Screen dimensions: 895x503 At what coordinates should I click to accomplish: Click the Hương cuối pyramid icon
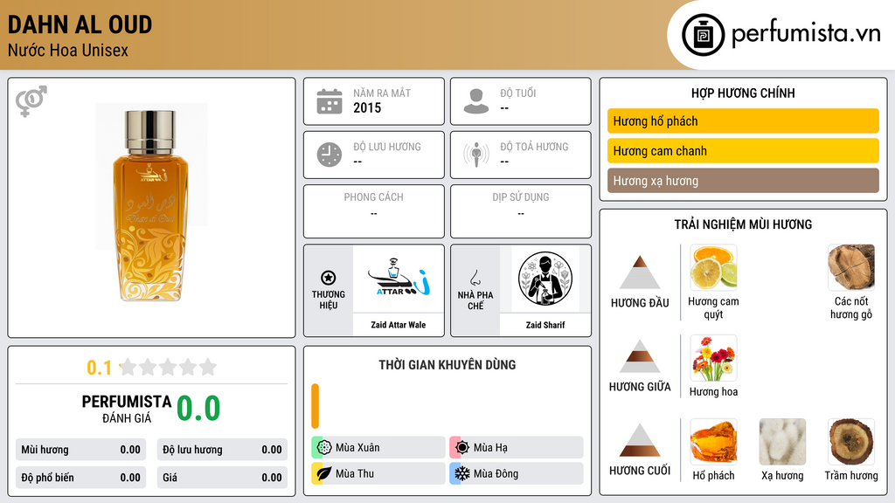pos(640,440)
